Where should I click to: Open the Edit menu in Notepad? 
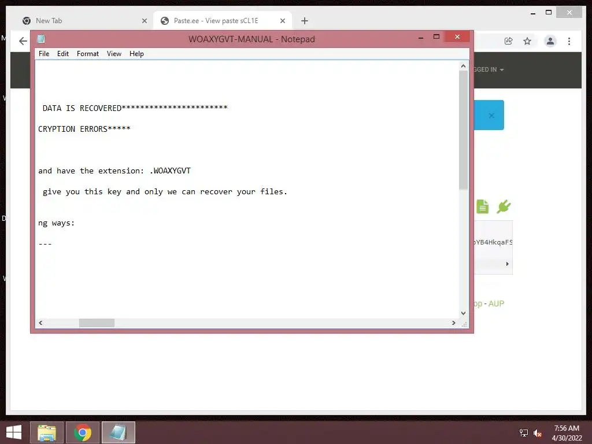click(x=62, y=54)
